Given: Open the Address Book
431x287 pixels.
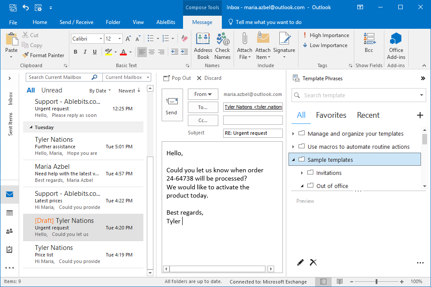Looking at the screenshot, I should tap(203, 46).
